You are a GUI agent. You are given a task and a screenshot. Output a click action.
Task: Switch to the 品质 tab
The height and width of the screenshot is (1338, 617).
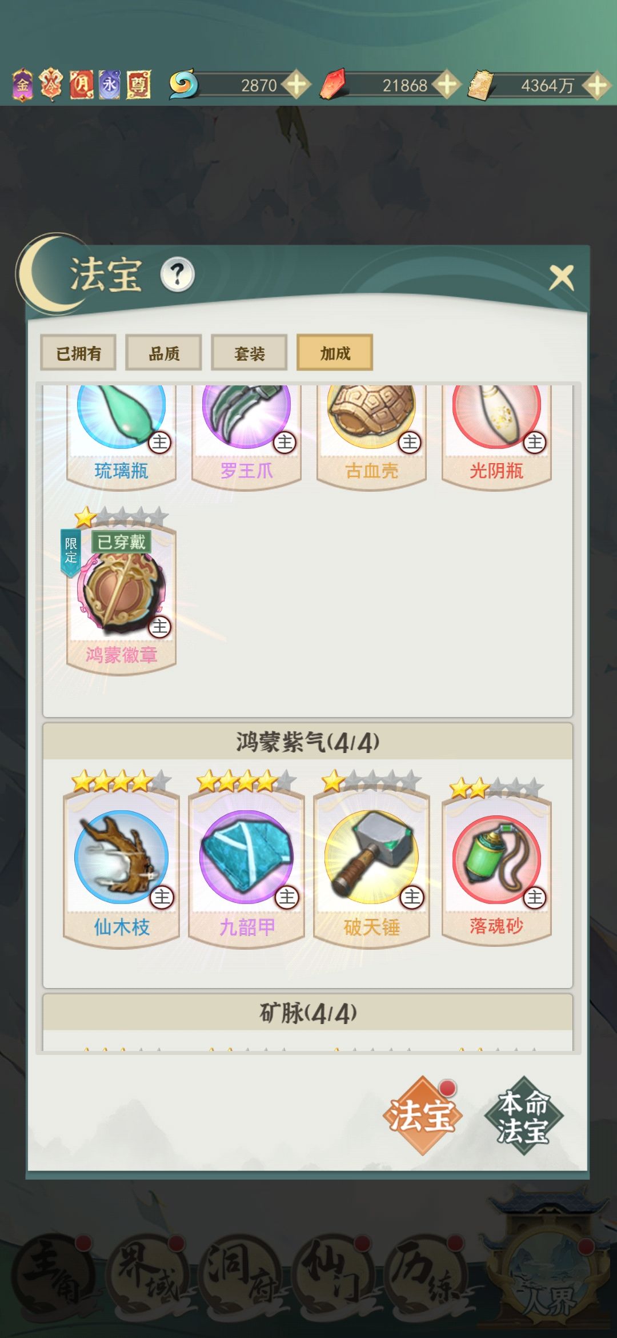(163, 353)
